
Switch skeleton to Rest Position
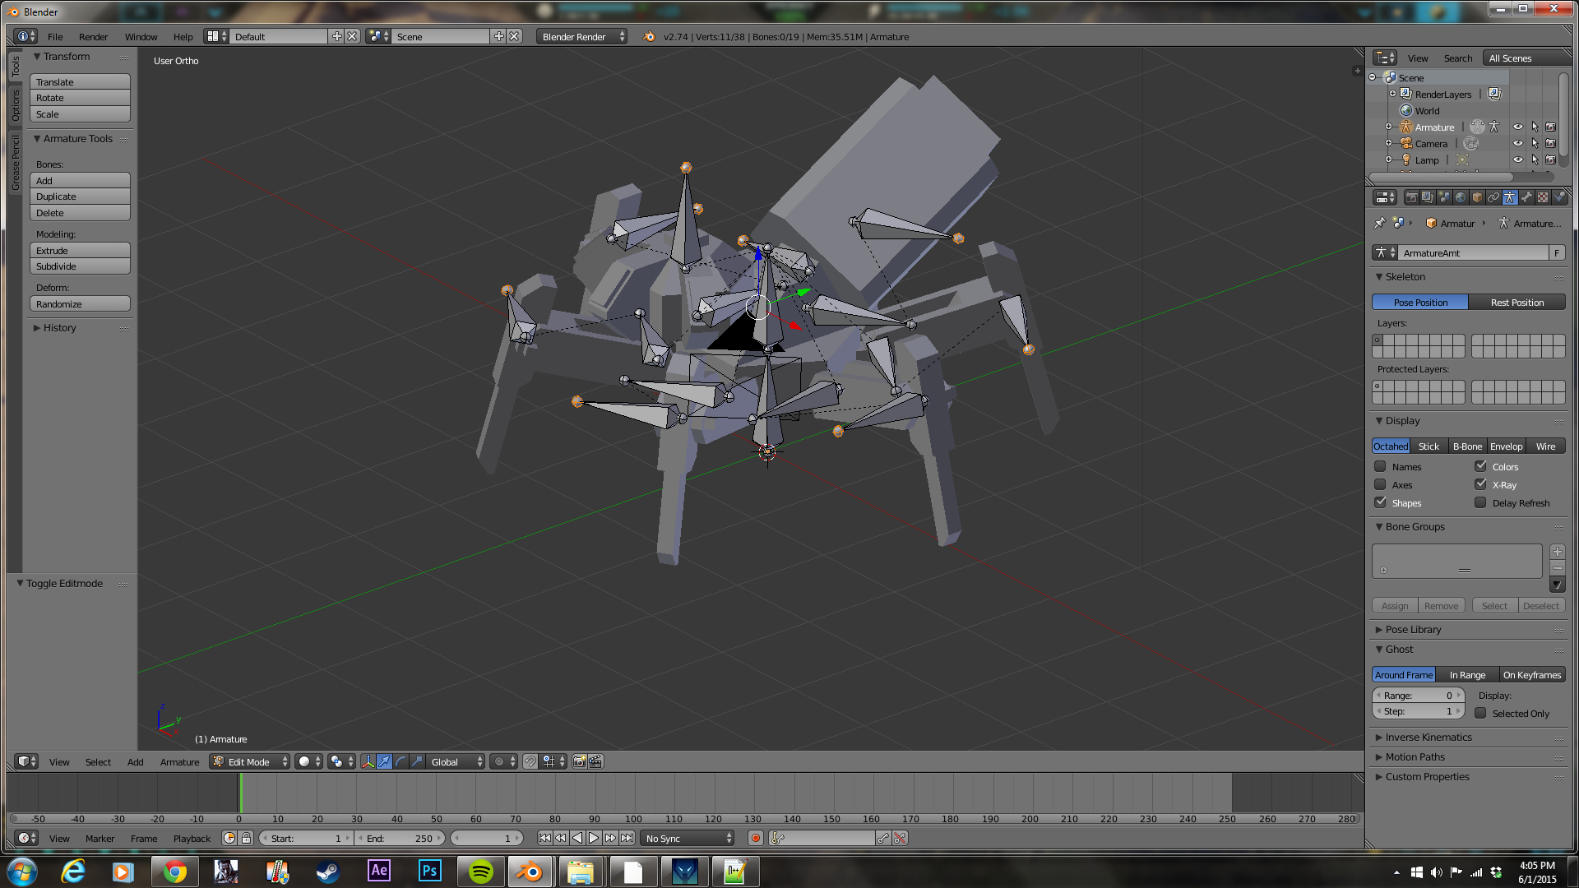click(1517, 302)
